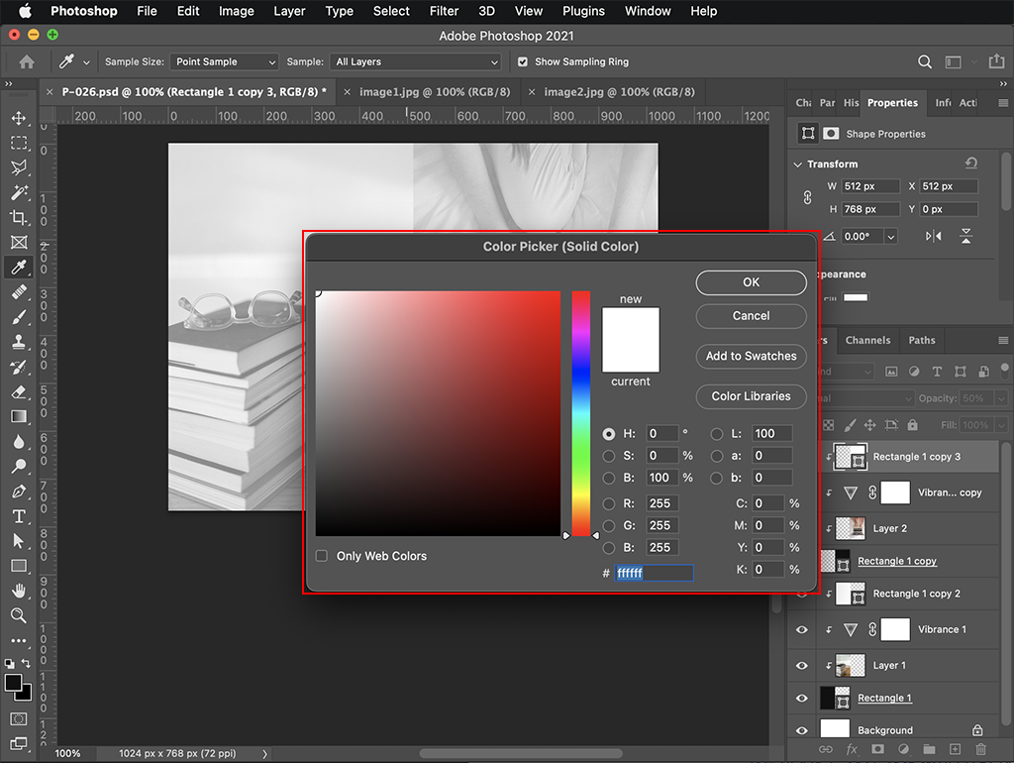1014x763 pixels.
Task: Toggle visibility of Layer 1
Action: click(x=802, y=665)
